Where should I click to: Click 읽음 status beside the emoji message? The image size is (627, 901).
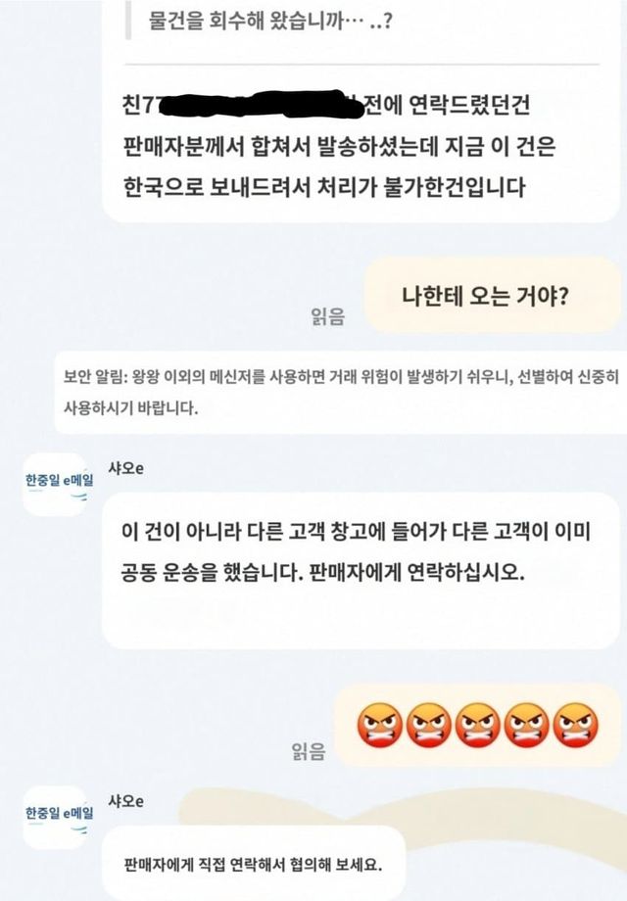pyautogui.click(x=309, y=750)
